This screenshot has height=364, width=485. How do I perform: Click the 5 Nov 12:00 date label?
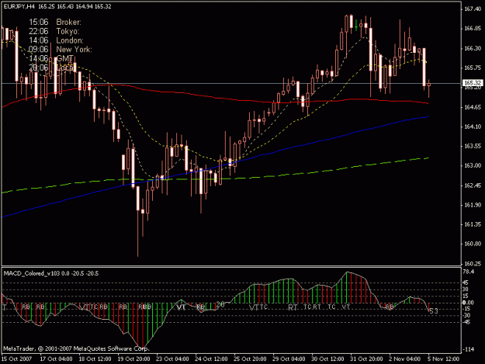pos(444,359)
